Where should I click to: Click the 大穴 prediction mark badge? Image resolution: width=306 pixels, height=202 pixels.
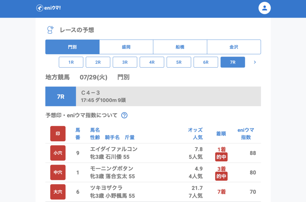pyautogui.click(x=58, y=192)
